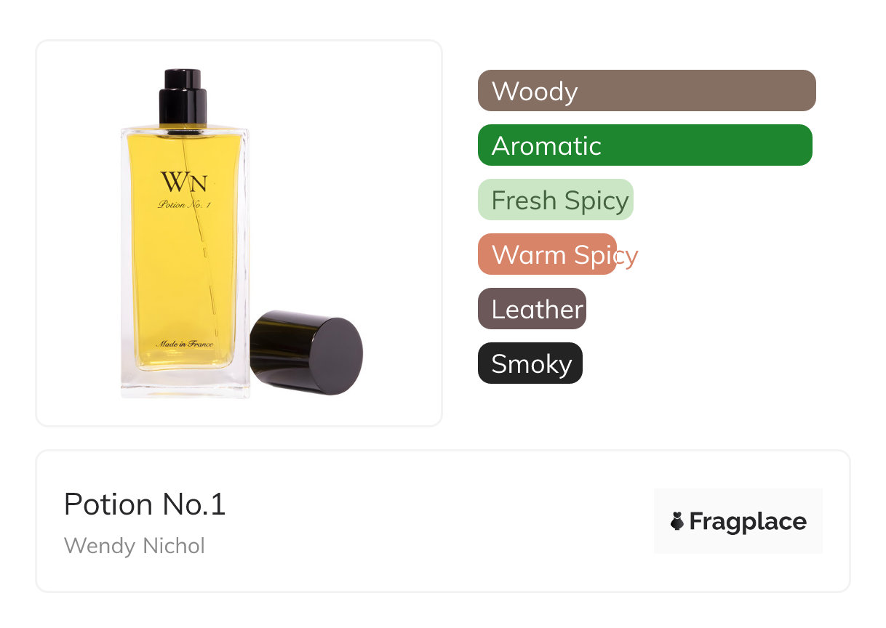Click the black sprayer atop bottle
Viewport: 886px width, 628px height.
point(183,97)
